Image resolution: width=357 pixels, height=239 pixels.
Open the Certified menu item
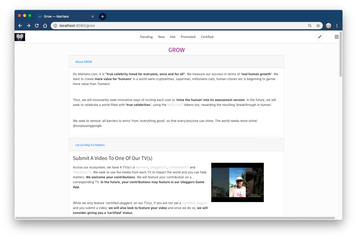click(x=207, y=37)
